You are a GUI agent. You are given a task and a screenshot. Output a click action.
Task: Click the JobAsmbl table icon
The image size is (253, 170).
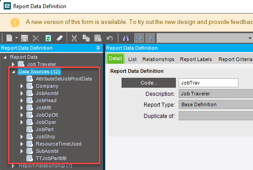(29, 93)
